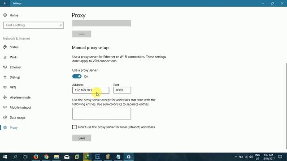Check Don't use proxy for local addresses
The image size is (287, 161).
[x=74, y=127]
